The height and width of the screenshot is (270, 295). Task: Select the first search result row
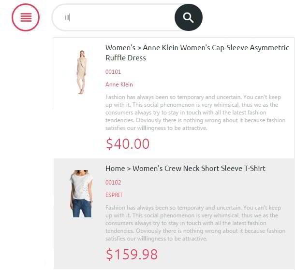(x=174, y=98)
